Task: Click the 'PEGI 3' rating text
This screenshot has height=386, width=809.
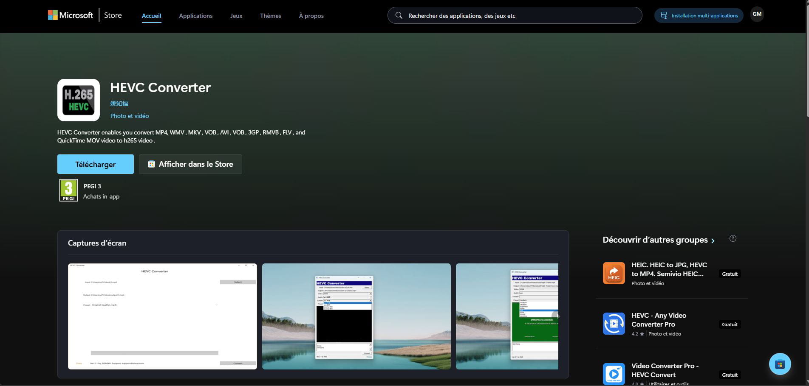Action: click(92, 186)
